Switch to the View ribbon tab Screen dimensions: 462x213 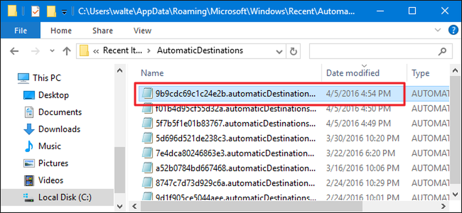pyautogui.click(x=142, y=30)
